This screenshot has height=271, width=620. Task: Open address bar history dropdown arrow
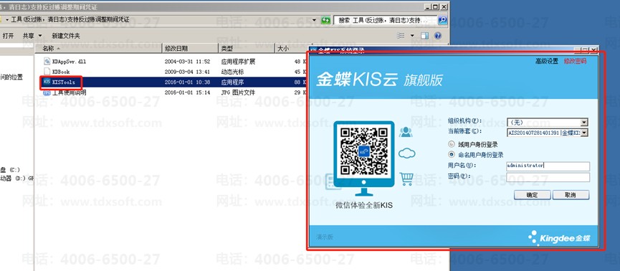315,20
